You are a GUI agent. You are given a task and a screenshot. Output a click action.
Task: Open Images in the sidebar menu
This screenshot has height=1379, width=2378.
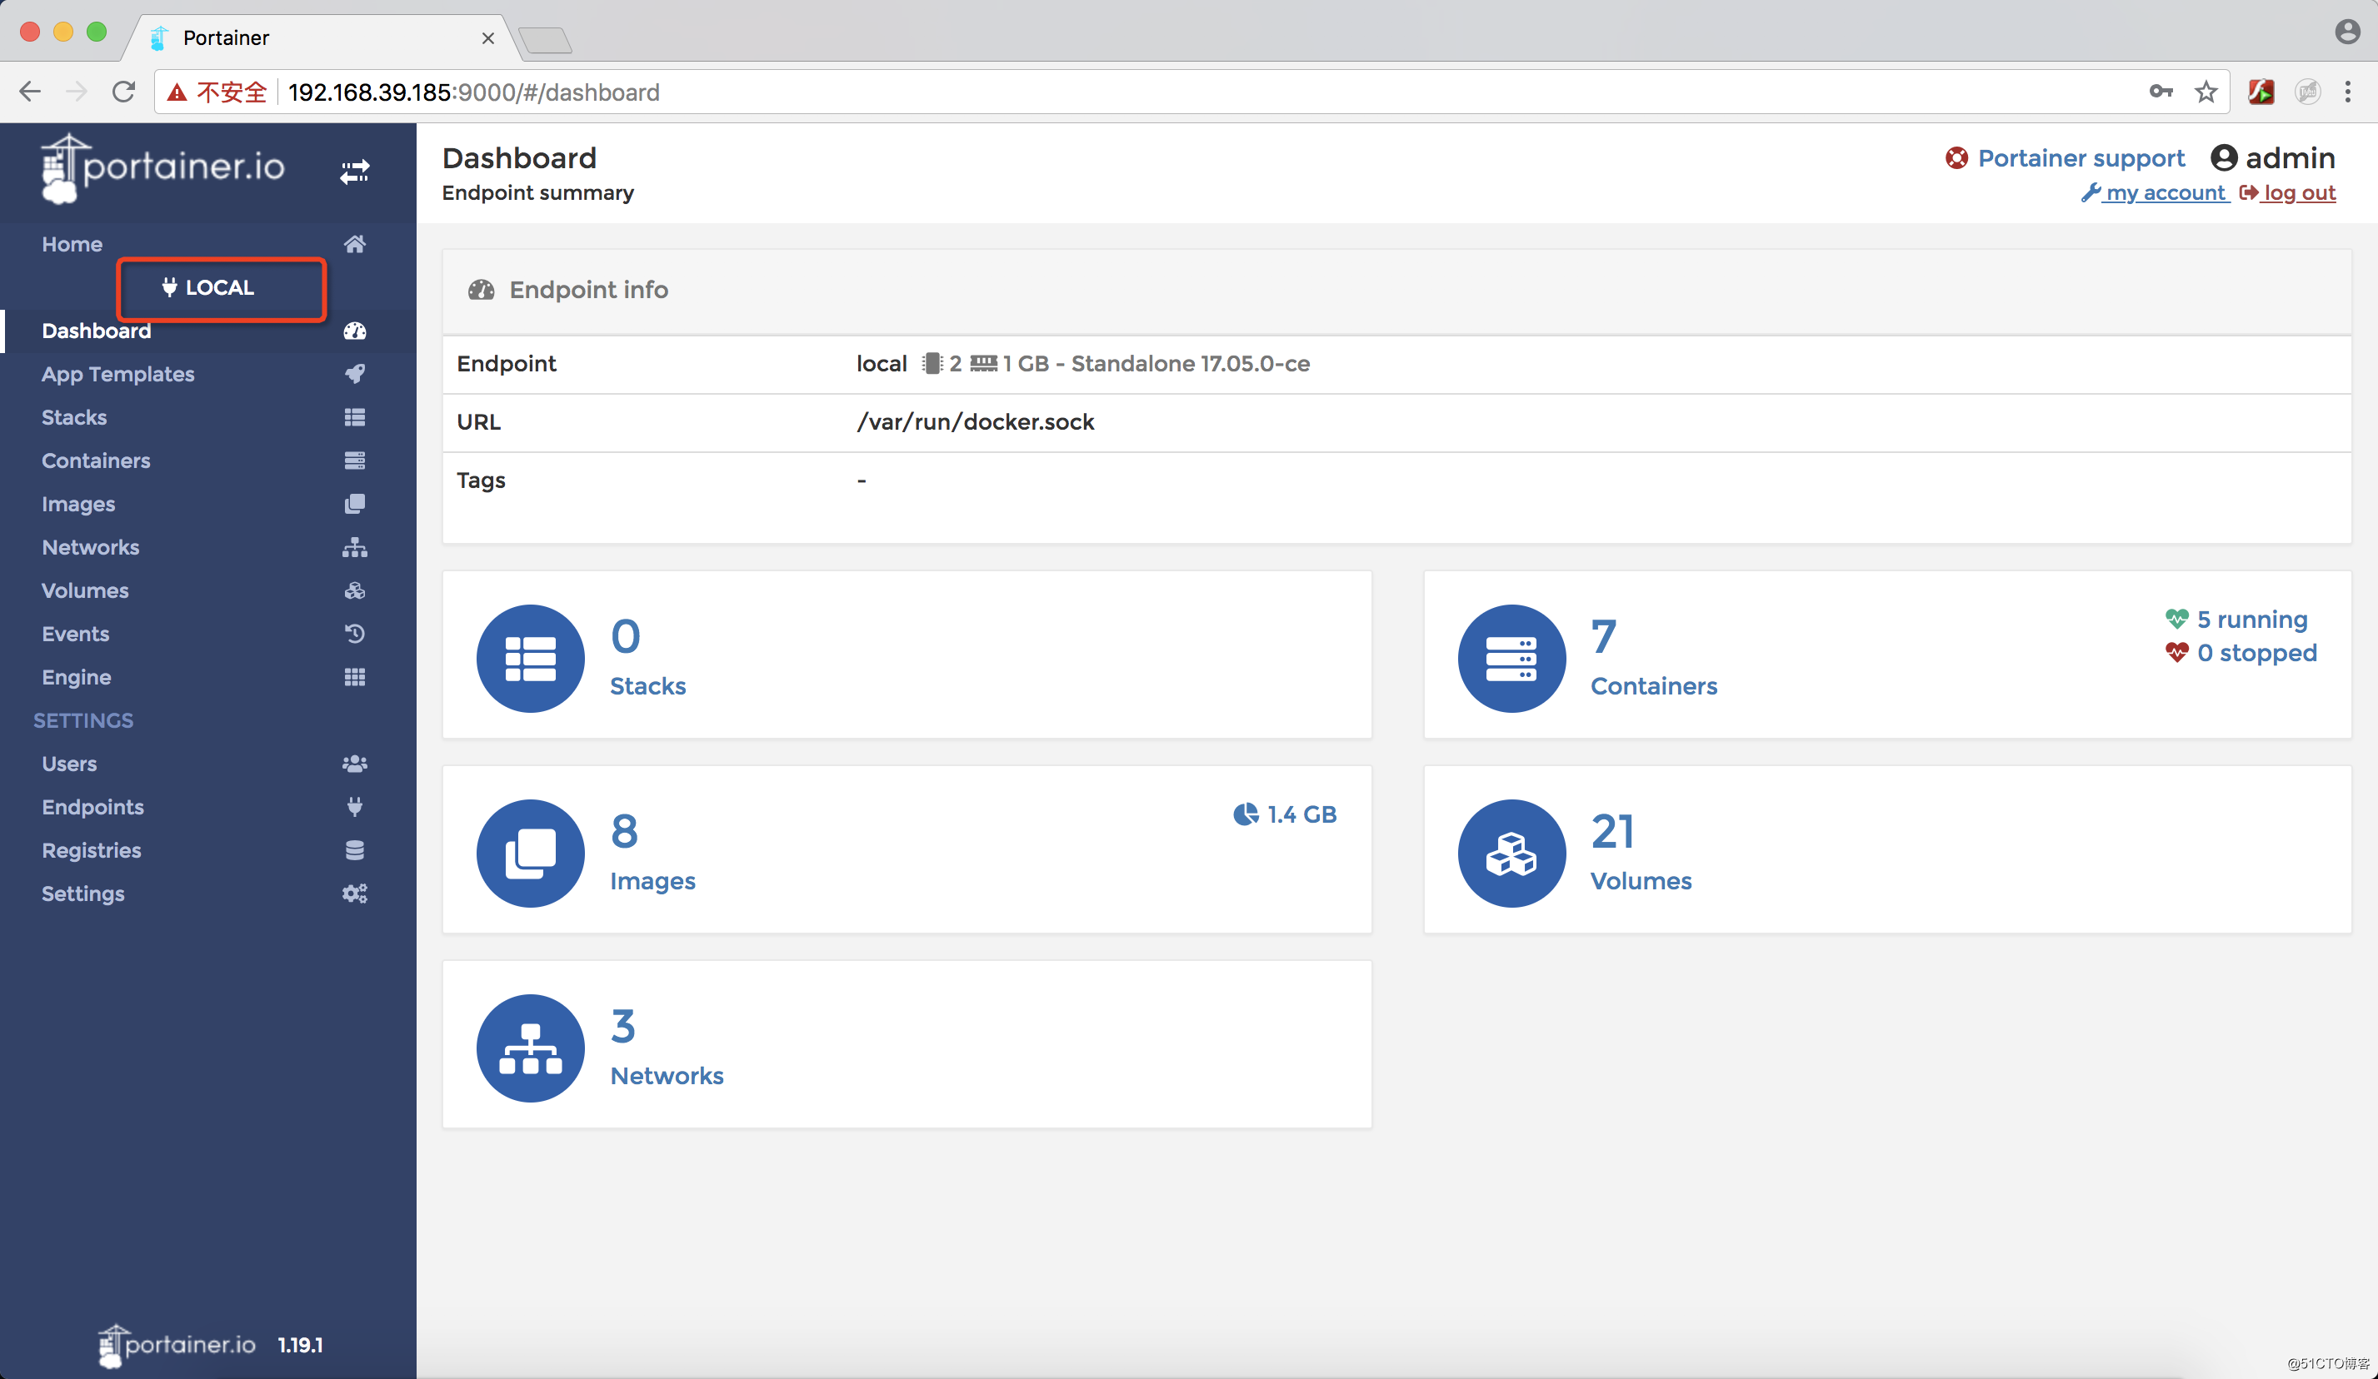point(78,504)
